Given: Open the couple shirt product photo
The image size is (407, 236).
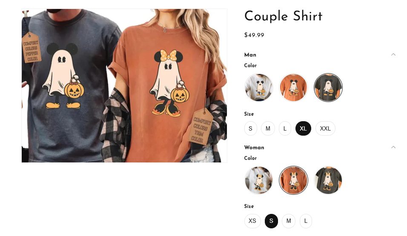Looking at the screenshot, I should (124, 85).
